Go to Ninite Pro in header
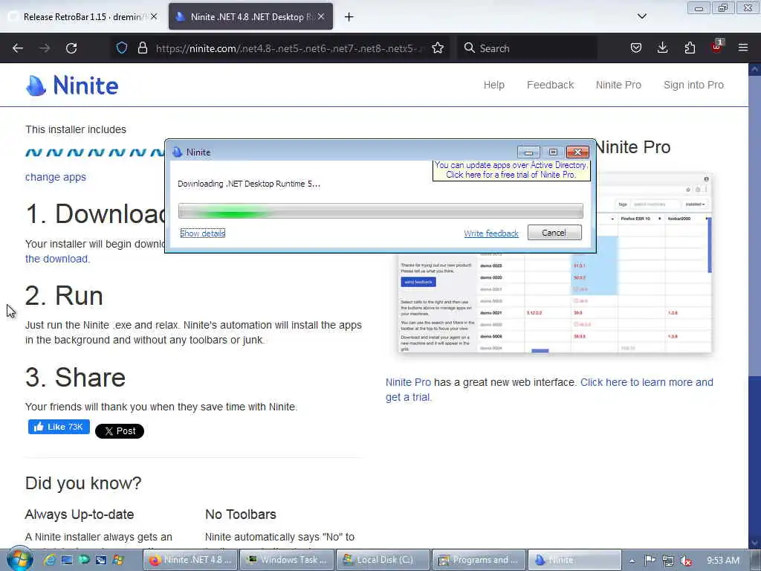The height and width of the screenshot is (571, 761). pyautogui.click(x=618, y=85)
